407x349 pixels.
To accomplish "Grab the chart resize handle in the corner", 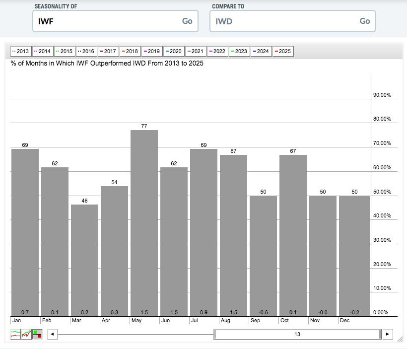I will (x=400, y=339).
